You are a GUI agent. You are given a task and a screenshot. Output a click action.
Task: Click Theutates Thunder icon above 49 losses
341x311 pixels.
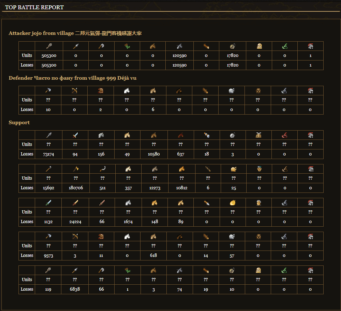[x=127, y=135]
